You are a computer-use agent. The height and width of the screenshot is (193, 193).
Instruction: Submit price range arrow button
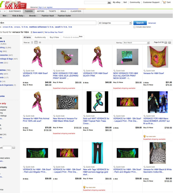tap(14, 147)
